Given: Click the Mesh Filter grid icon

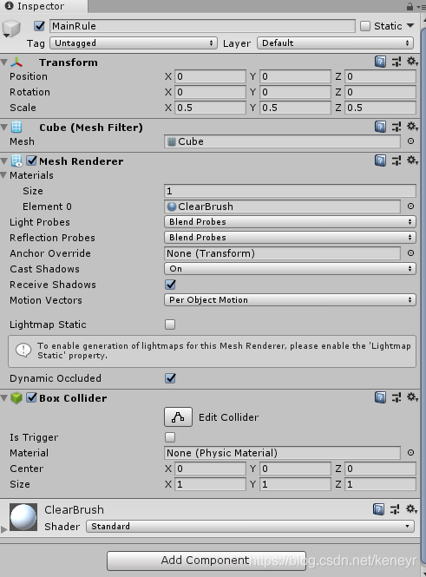Looking at the screenshot, I should (x=16, y=128).
